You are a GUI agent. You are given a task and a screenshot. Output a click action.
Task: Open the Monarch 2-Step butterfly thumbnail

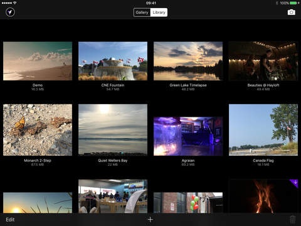pos(38,130)
